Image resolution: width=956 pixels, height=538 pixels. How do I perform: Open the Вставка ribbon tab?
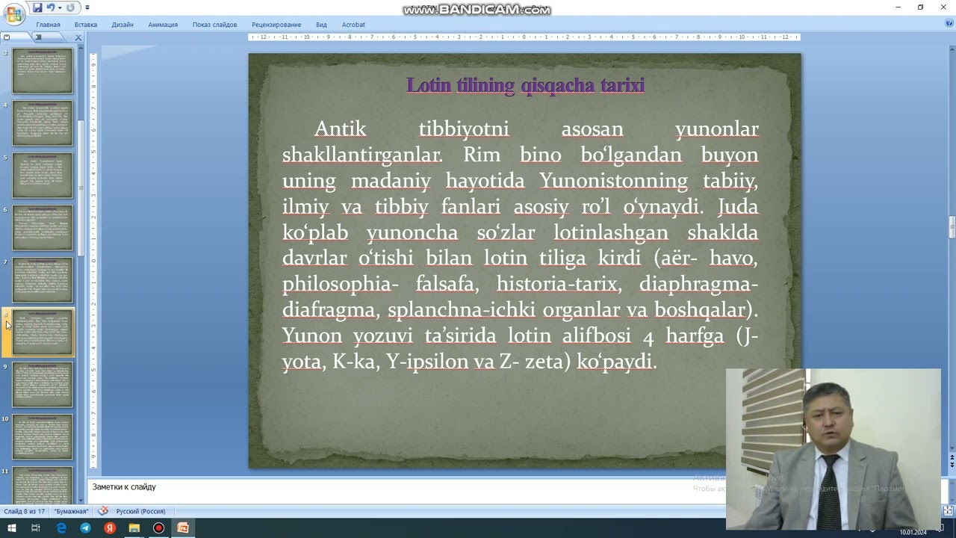click(86, 25)
